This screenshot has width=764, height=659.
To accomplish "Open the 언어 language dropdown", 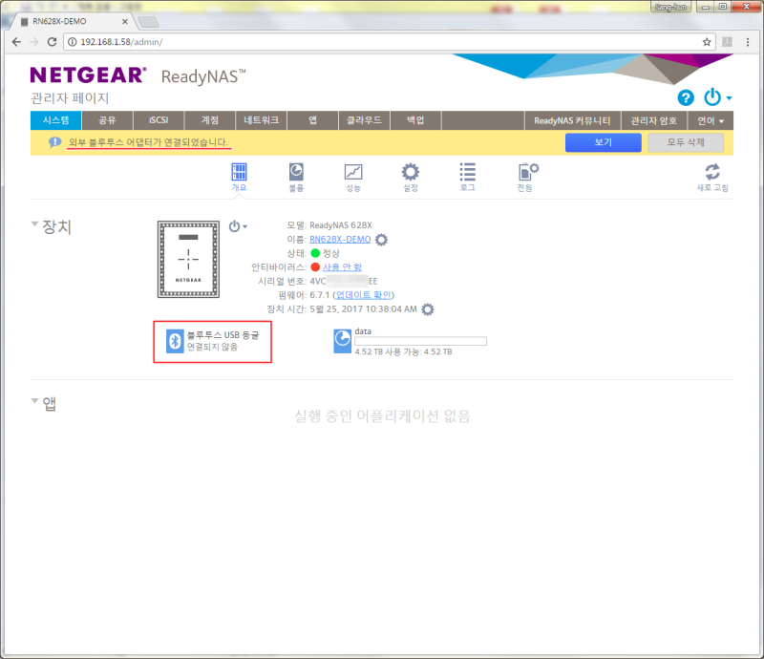I will pyautogui.click(x=707, y=119).
